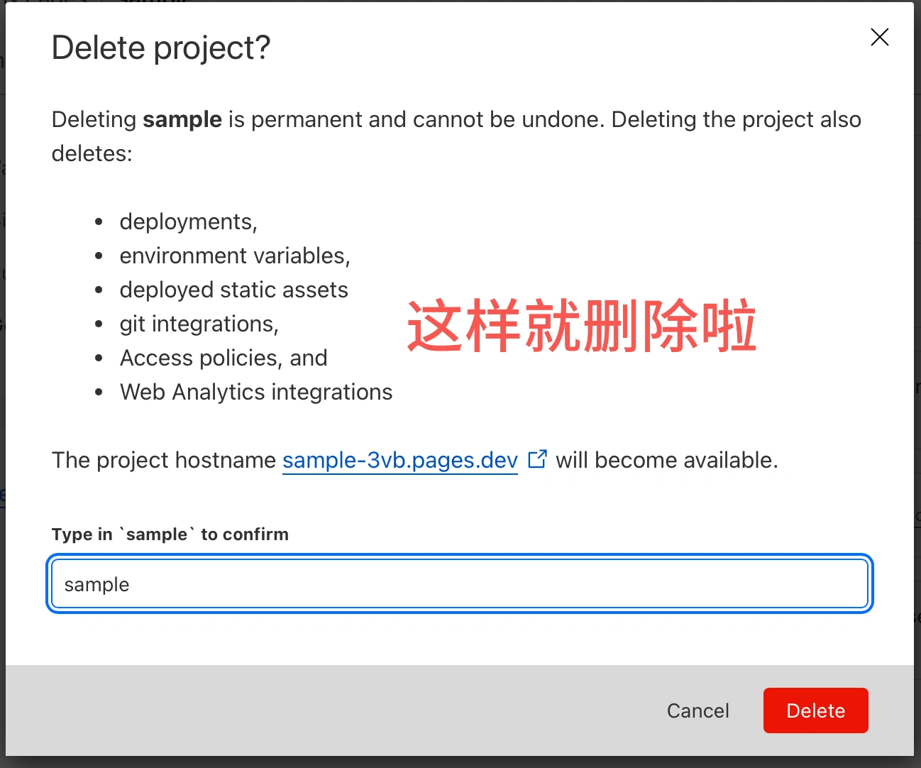921x768 pixels.
Task: Click the "environment variables," list item
Action: [234, 256]
